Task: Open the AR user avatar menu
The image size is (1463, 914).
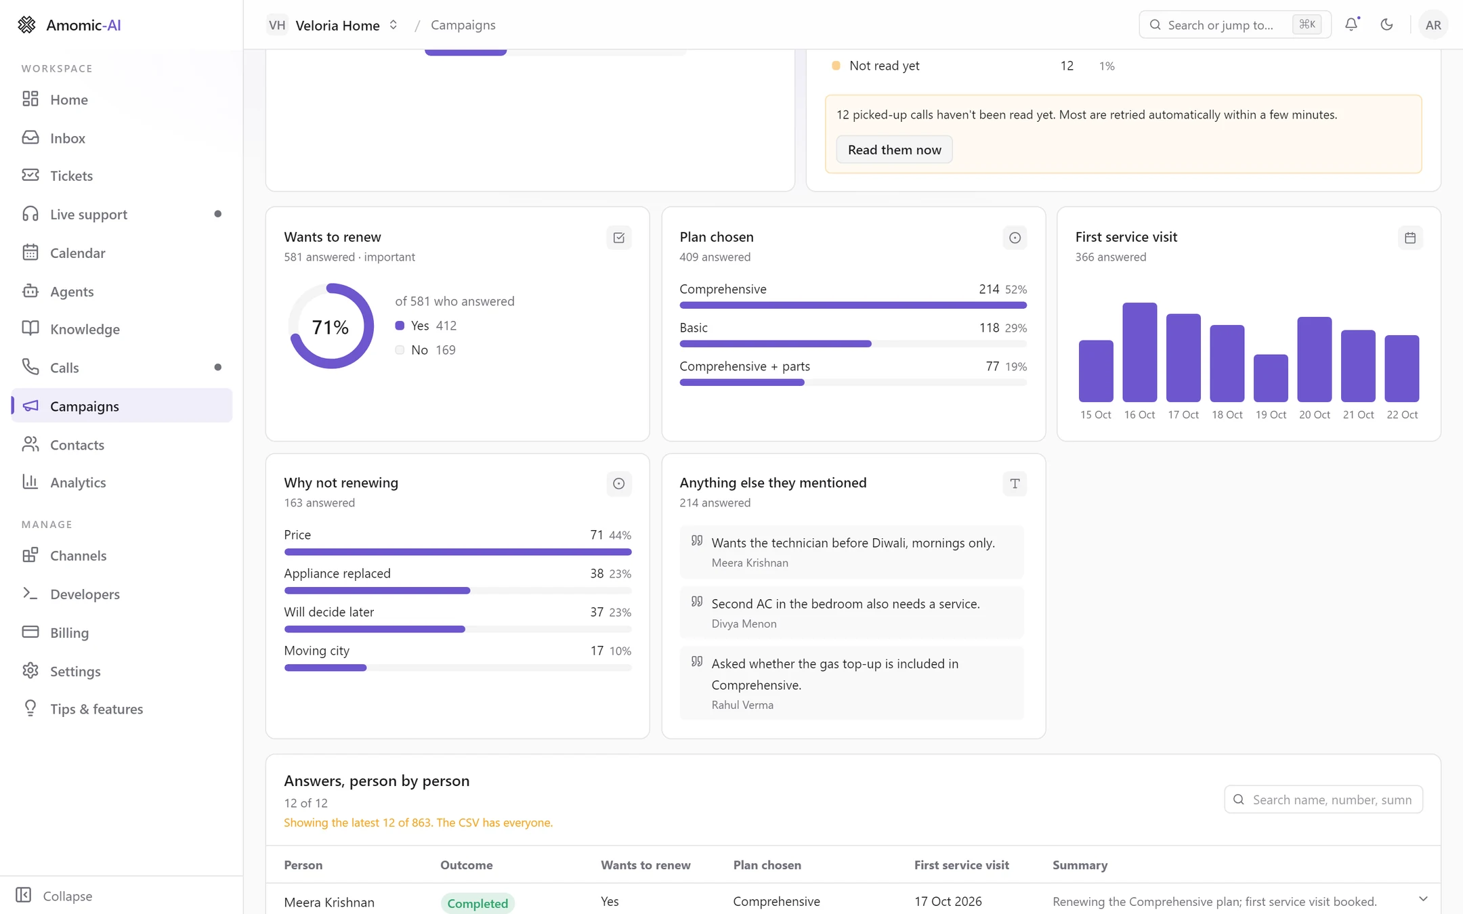Action: click(x=1433, y=25)
